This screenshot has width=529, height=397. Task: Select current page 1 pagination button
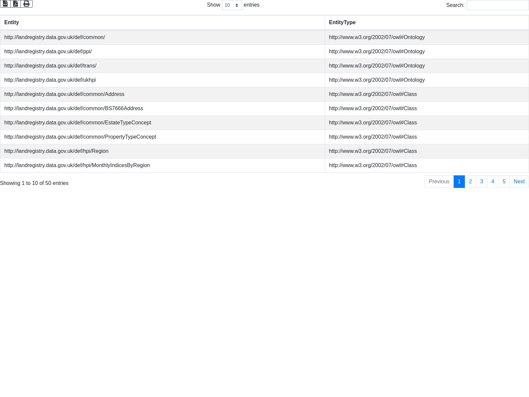coord(459,182)
